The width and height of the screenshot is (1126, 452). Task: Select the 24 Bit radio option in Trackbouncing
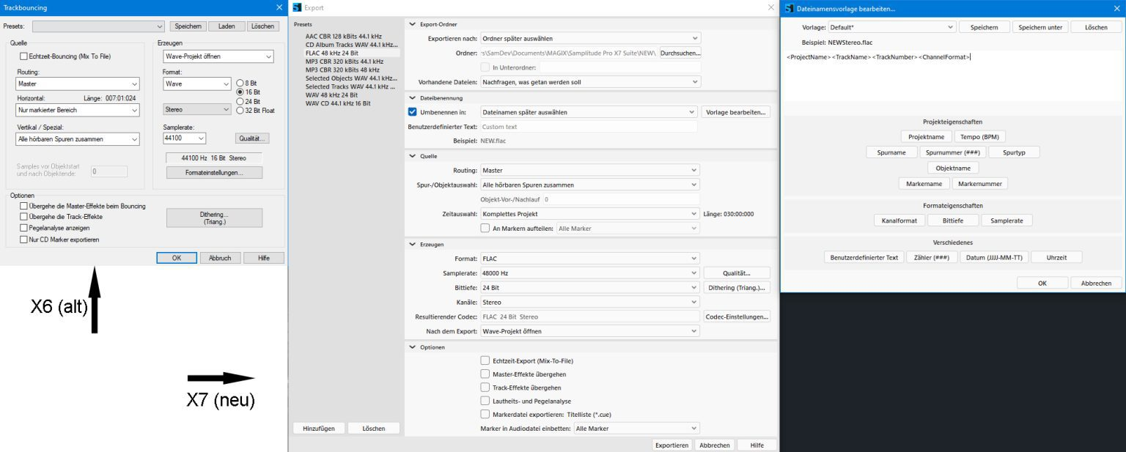pyautogui.click(x=240, y=101)
